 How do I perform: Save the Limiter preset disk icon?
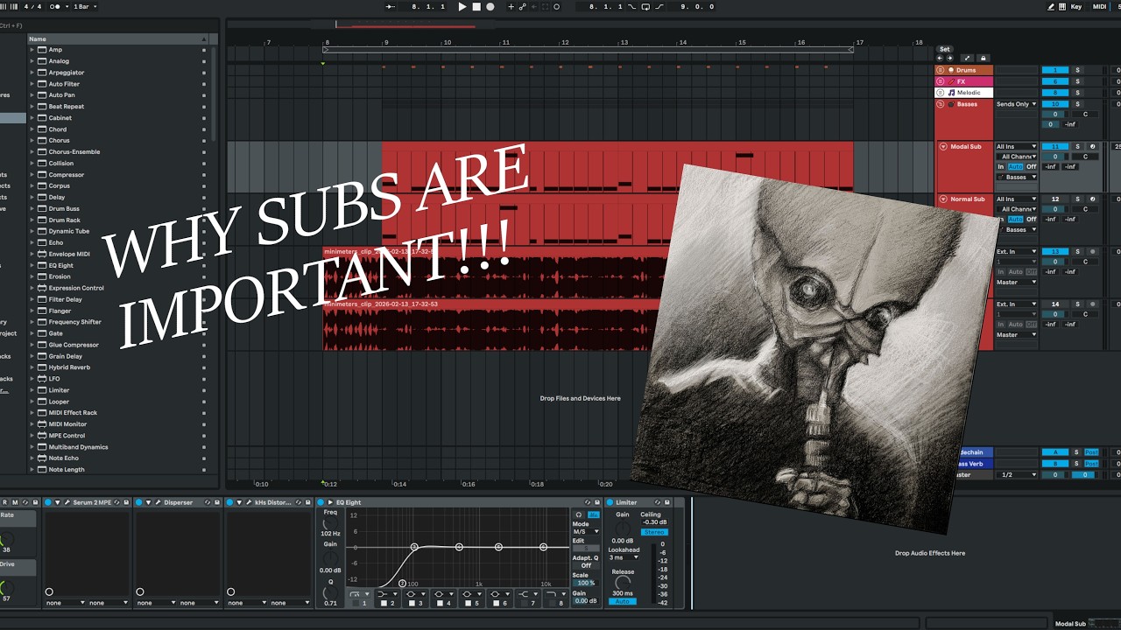666,502
